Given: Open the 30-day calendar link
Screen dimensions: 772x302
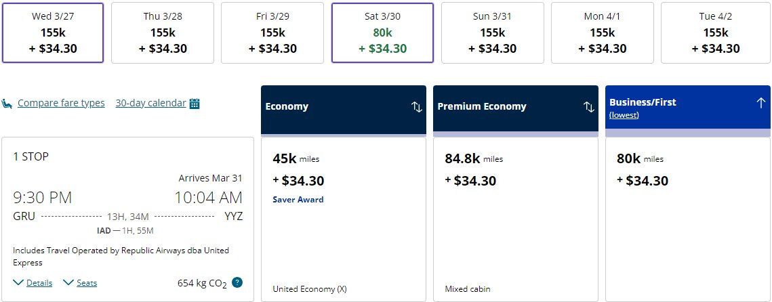Looking at the screenshot, I should (150, 104).
